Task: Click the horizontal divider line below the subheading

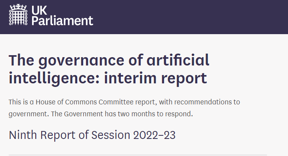Action: click(138, 155)
